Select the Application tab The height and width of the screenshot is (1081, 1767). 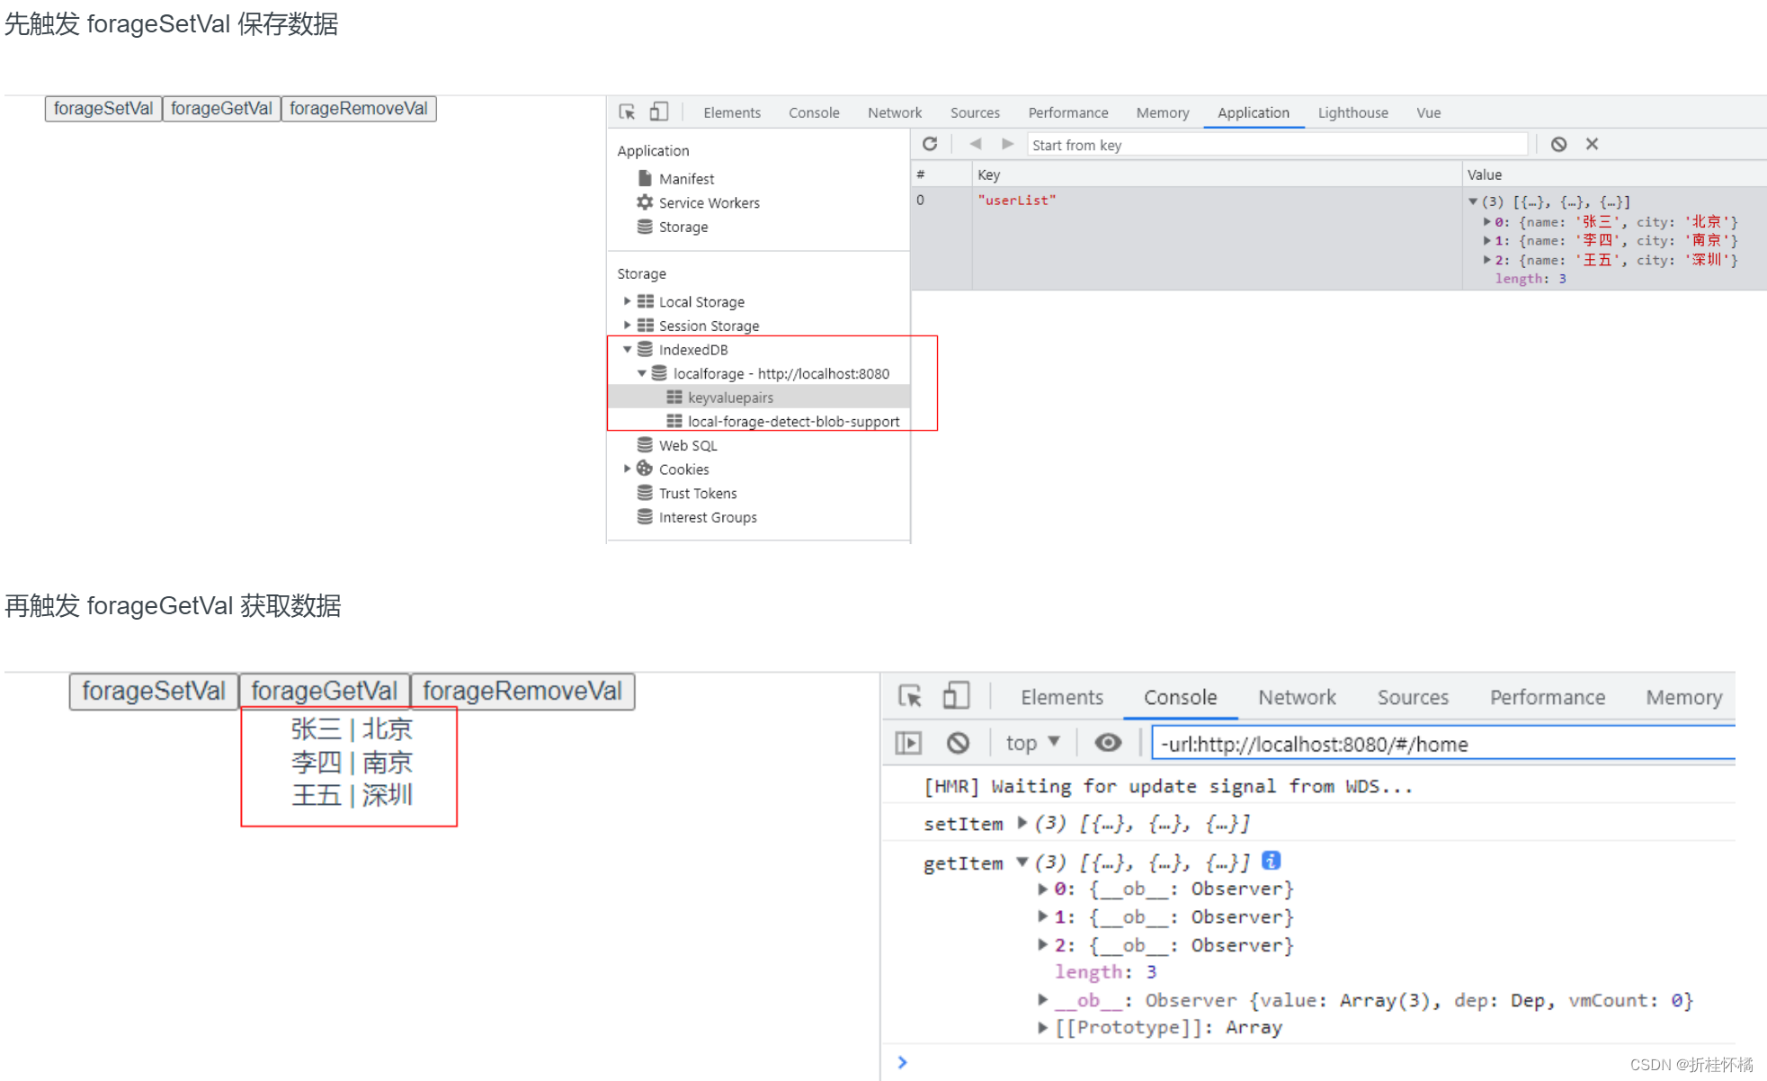coord(1254,112)
